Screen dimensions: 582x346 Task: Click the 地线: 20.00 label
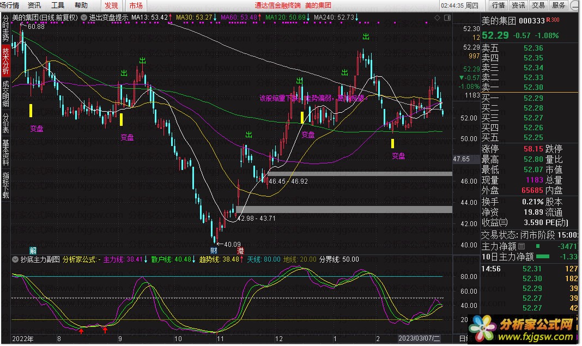(300, 259)
